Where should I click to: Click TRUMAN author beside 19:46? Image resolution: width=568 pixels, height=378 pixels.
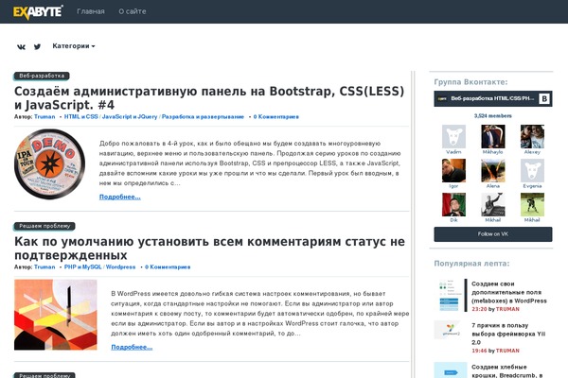pyautogui.click(x=507, y=351)
